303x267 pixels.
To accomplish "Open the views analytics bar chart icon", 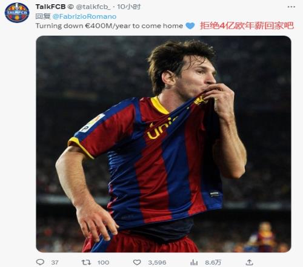I will [194, 262].
